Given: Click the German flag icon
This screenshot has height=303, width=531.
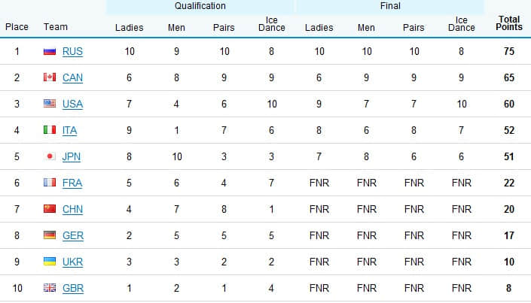Looking at the screenshot, I should pos(50,235).
